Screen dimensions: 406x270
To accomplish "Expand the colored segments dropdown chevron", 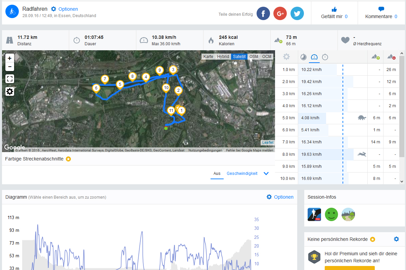I will 266,174.
